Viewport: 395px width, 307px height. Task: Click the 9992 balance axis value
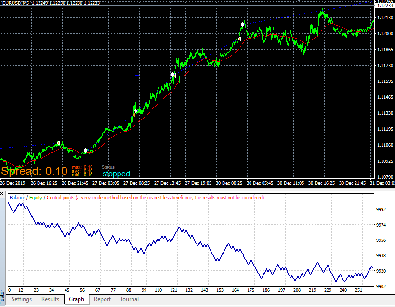tap(381, 210)
